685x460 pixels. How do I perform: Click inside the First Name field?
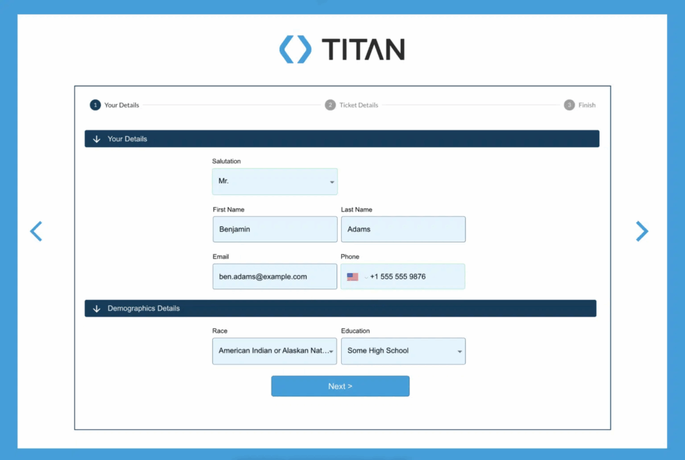tap(274, 229)
